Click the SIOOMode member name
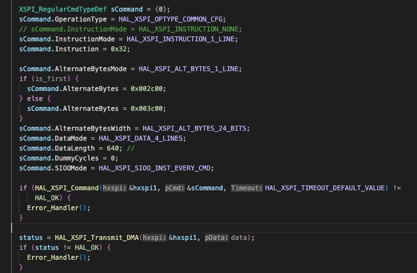This screenshot has height=273, width=417. [x=71, y=168]
